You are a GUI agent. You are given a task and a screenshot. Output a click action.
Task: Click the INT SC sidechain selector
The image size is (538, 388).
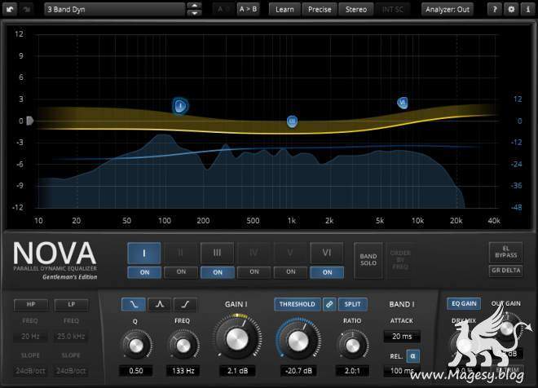(x=393, y=10)
